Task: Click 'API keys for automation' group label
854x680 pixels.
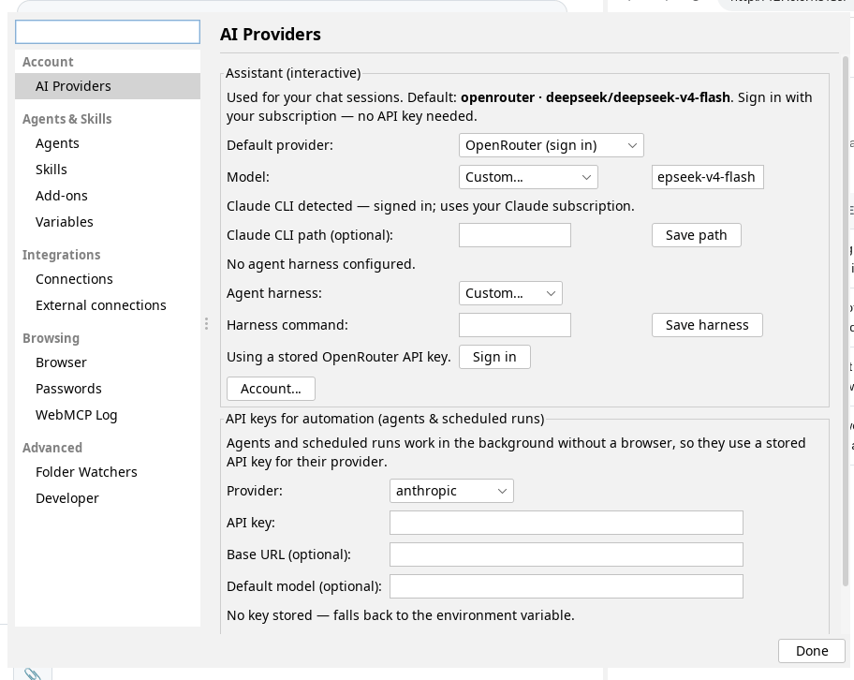Action: point(385,419)
